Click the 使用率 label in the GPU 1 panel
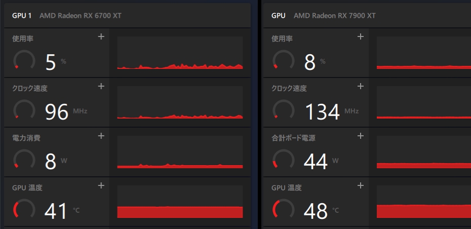Image resolution: width=471 pixels, height=229 pixels. [x=22, y=39]
